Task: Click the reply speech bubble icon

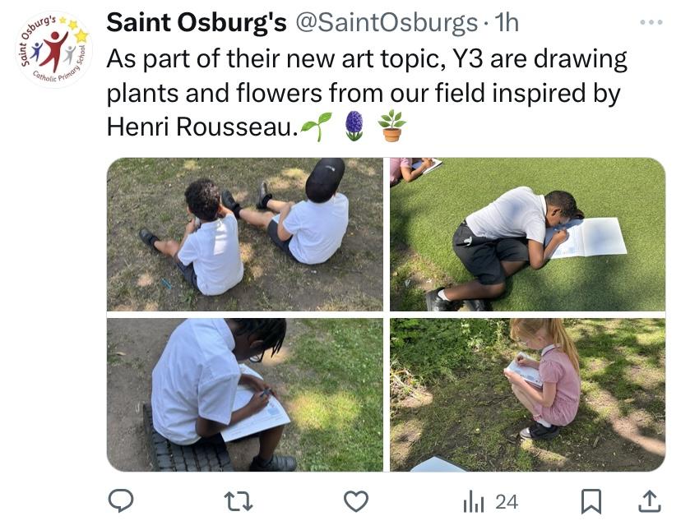Action: 121,500
